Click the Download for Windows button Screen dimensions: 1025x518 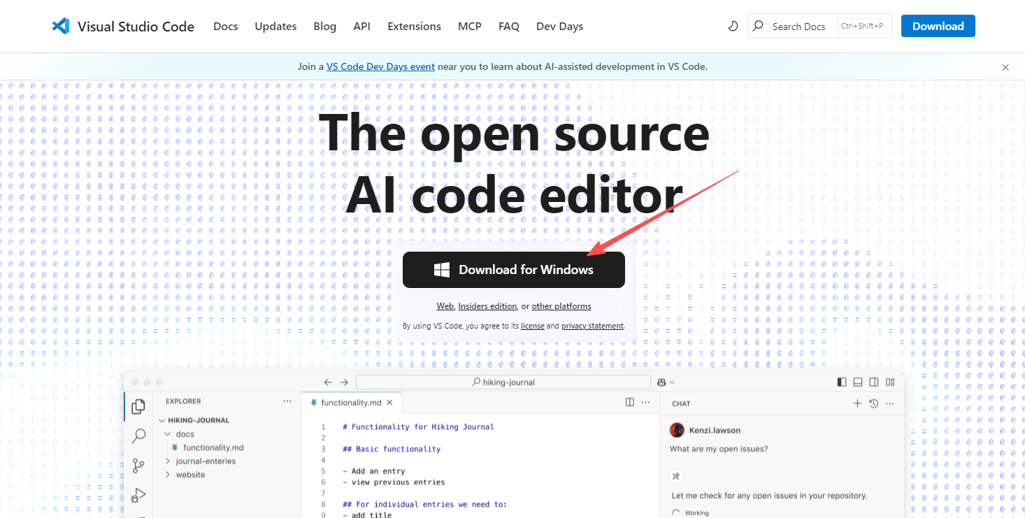pyautogui.click(x=513, y=270)
